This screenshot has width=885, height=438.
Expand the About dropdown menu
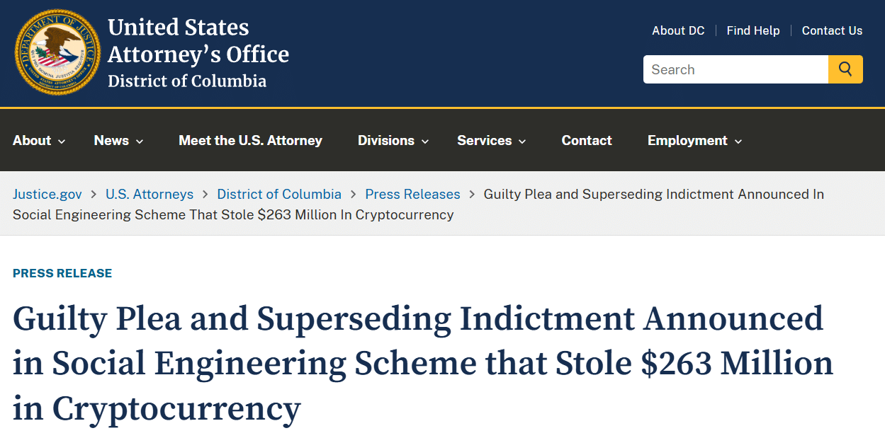point(39,140)
